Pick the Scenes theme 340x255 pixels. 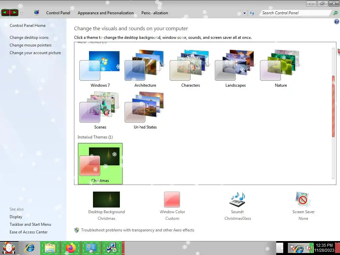point(100,110)
